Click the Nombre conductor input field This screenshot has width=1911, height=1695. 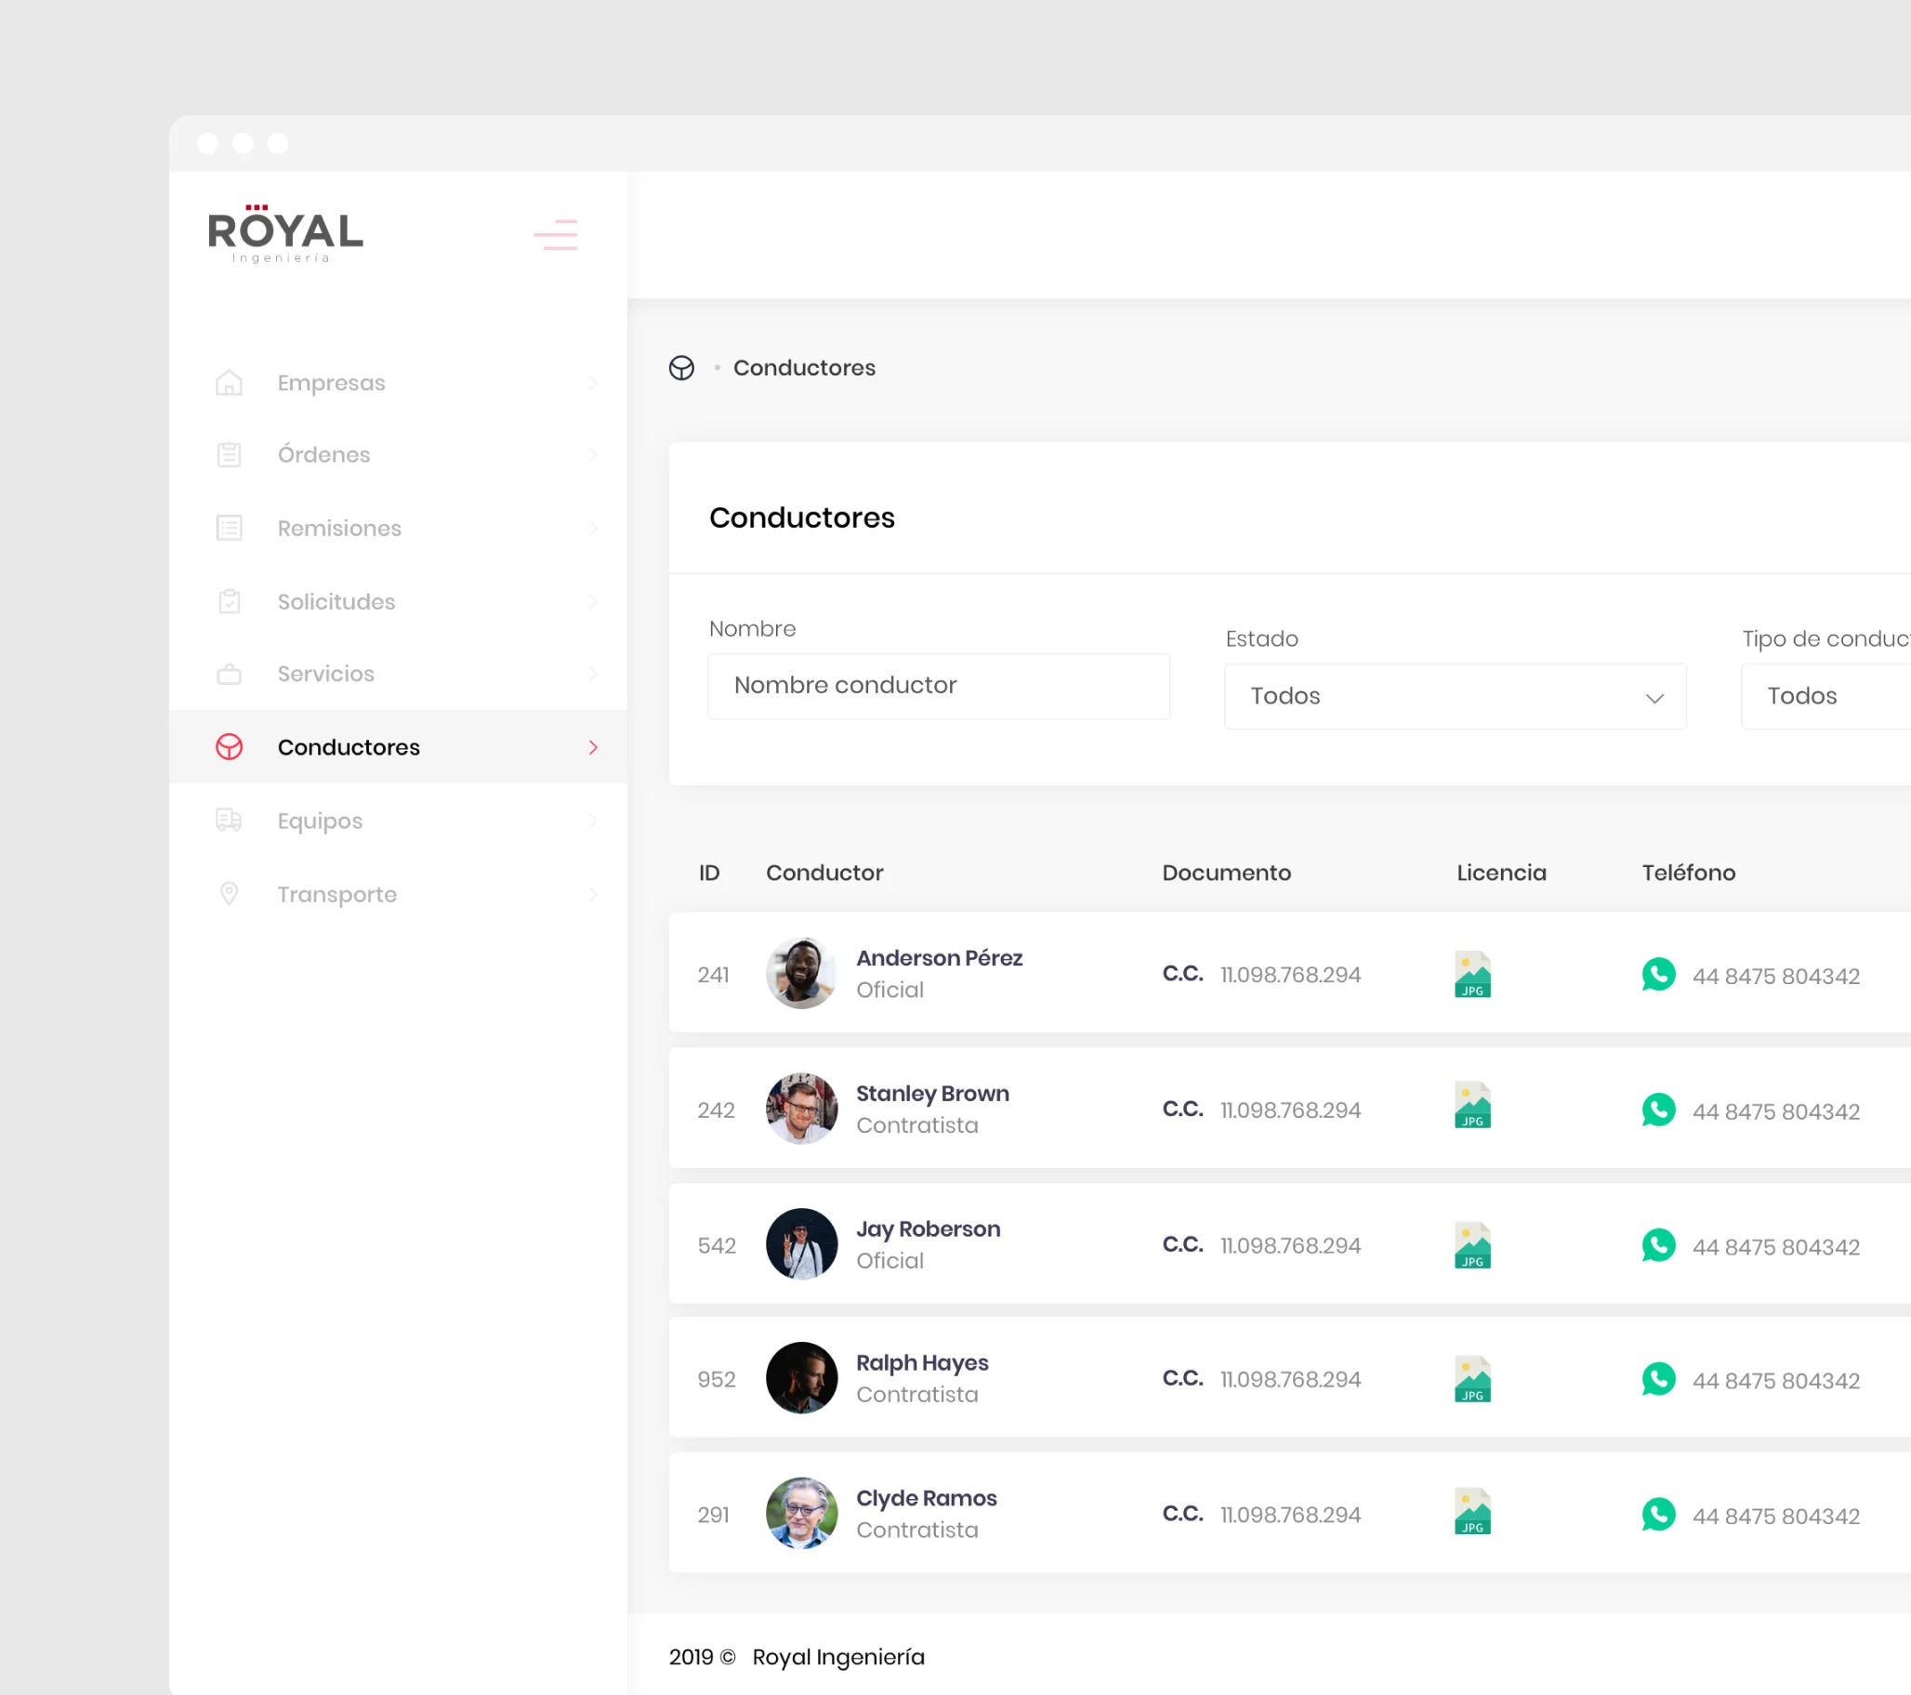click(x=939, y=686)
